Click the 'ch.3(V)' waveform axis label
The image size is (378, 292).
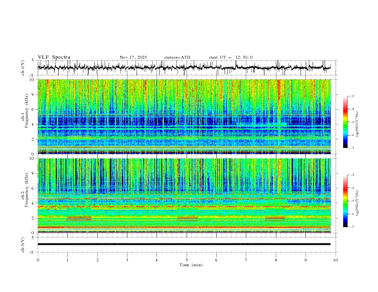pyautogui.click(x=23, y=245)
